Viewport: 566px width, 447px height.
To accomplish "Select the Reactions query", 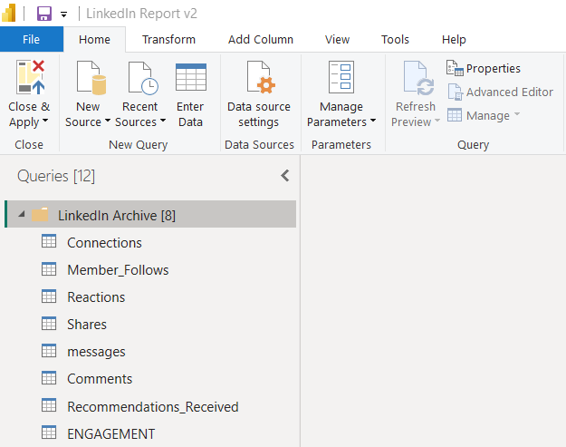I will [96, 297].
